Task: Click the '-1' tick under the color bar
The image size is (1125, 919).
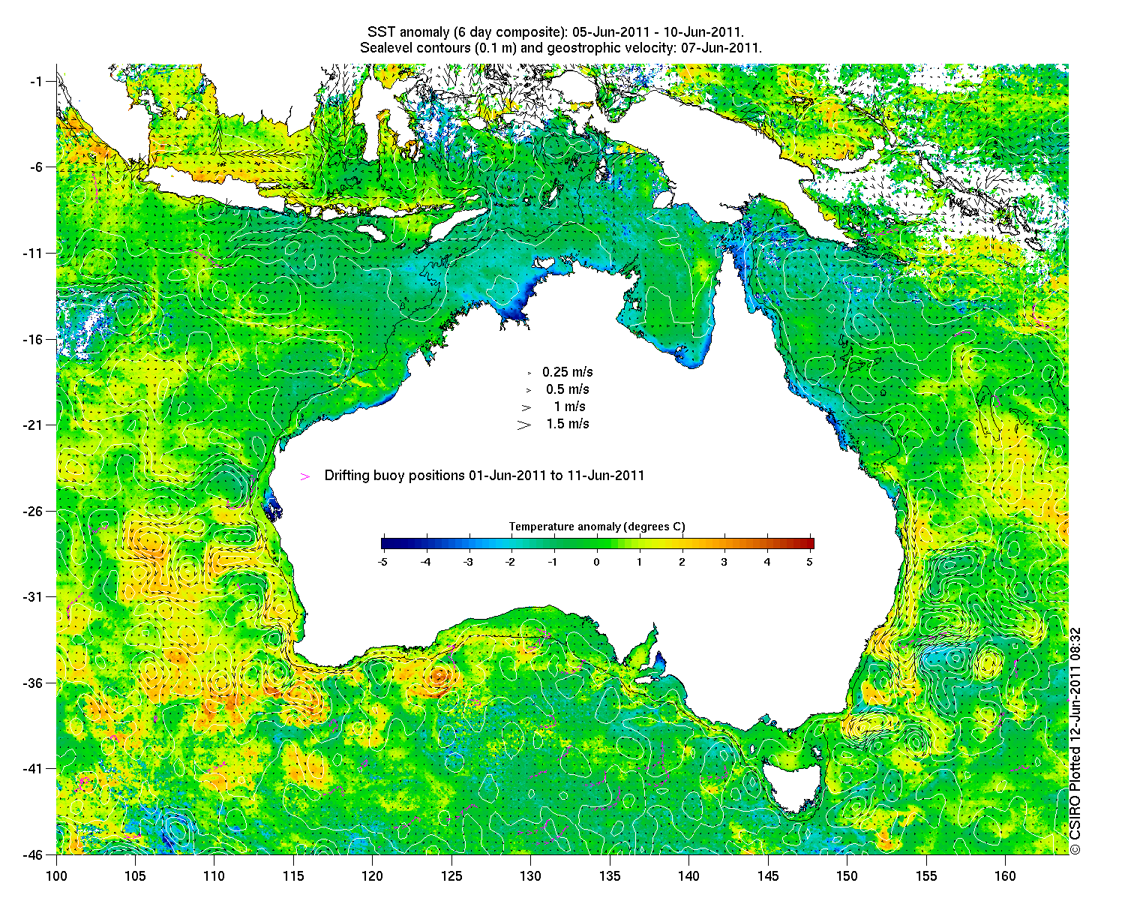Action: (x=553, y=561)
